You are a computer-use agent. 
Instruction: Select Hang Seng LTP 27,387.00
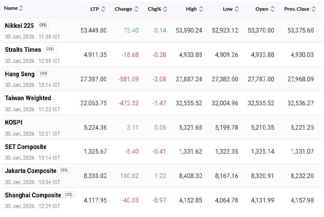[94, 79]
